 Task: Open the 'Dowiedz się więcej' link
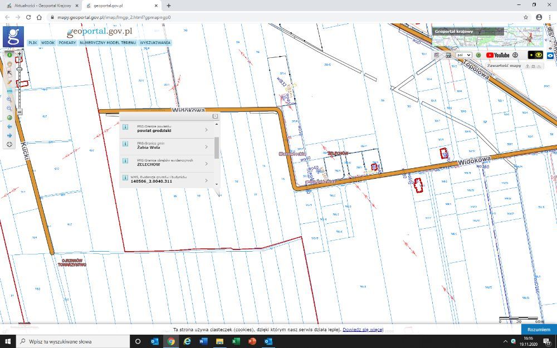363,330
